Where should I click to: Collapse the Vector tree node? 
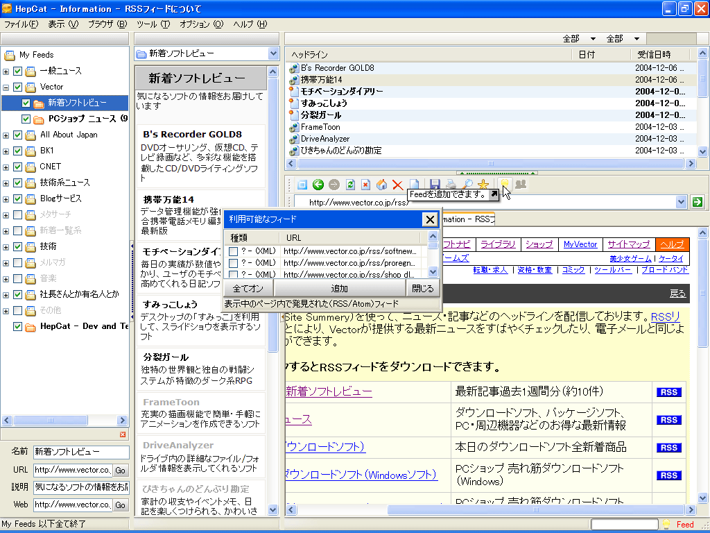click(x=6, y=87)
